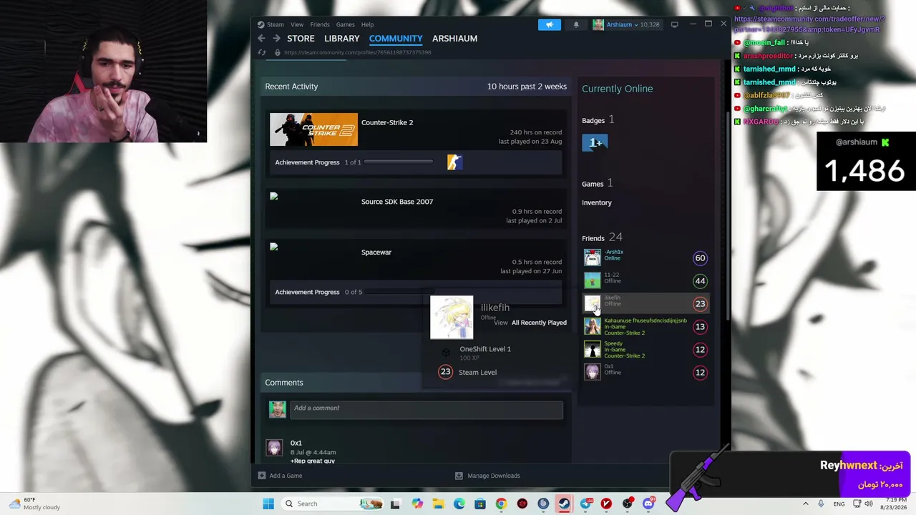
Task: Open Task View on the taskbar
Action: [395, 504]
